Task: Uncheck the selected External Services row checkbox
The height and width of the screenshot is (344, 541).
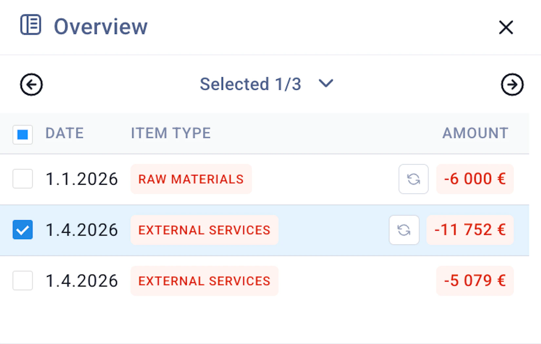Action: pos(23,230)
